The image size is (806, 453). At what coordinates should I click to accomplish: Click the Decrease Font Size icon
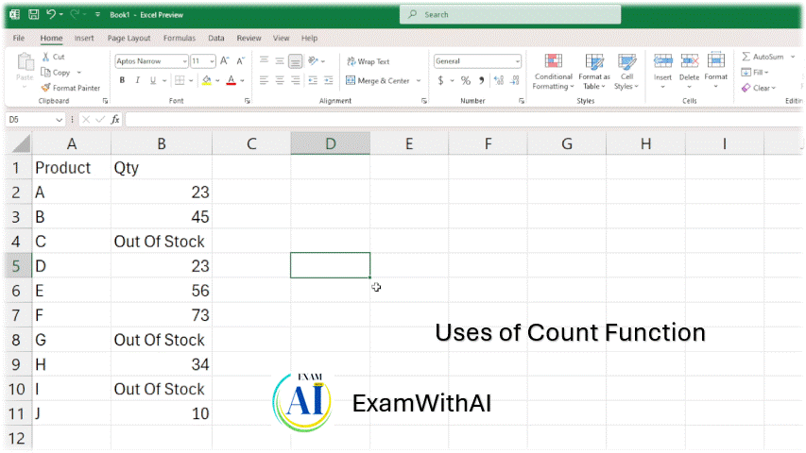point(241,61)
